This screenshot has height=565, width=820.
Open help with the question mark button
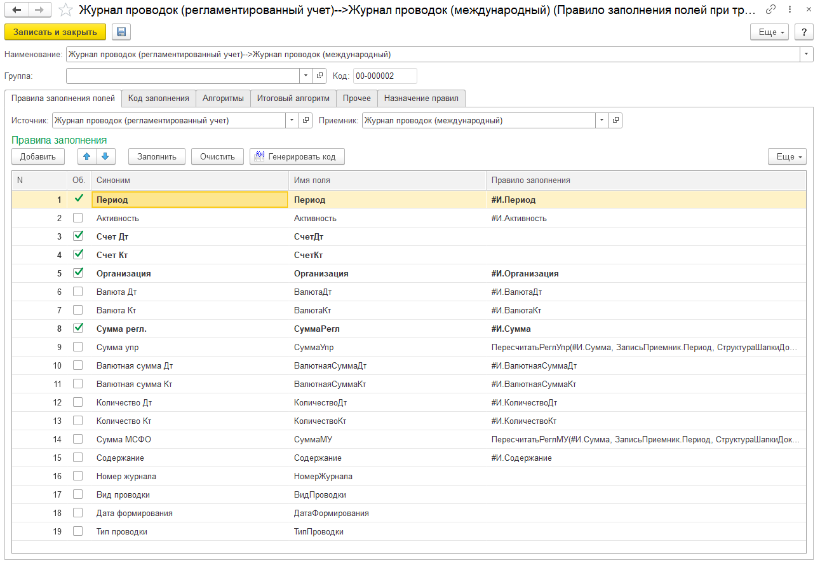[803, 32]
